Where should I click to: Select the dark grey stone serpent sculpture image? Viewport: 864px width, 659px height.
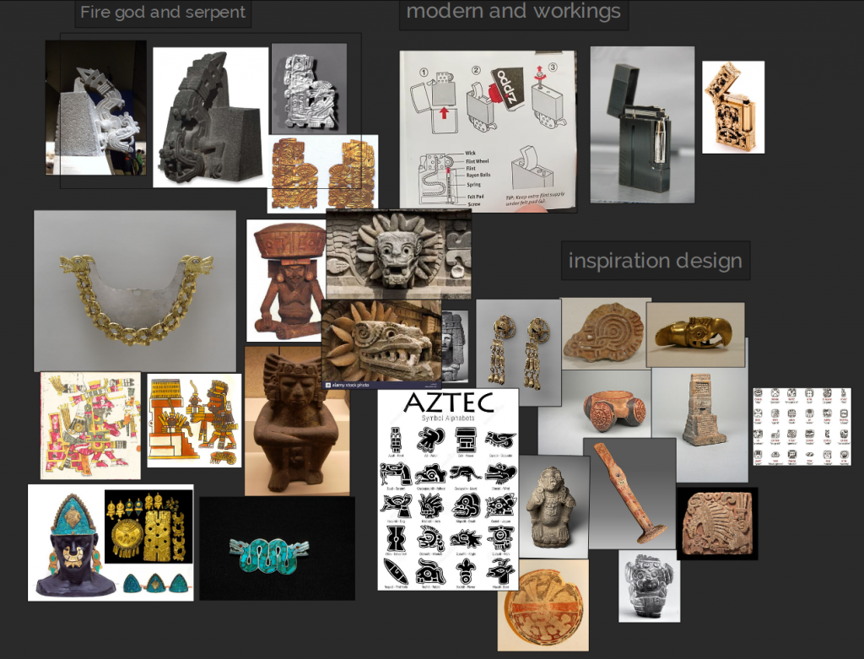click(210, 117)
